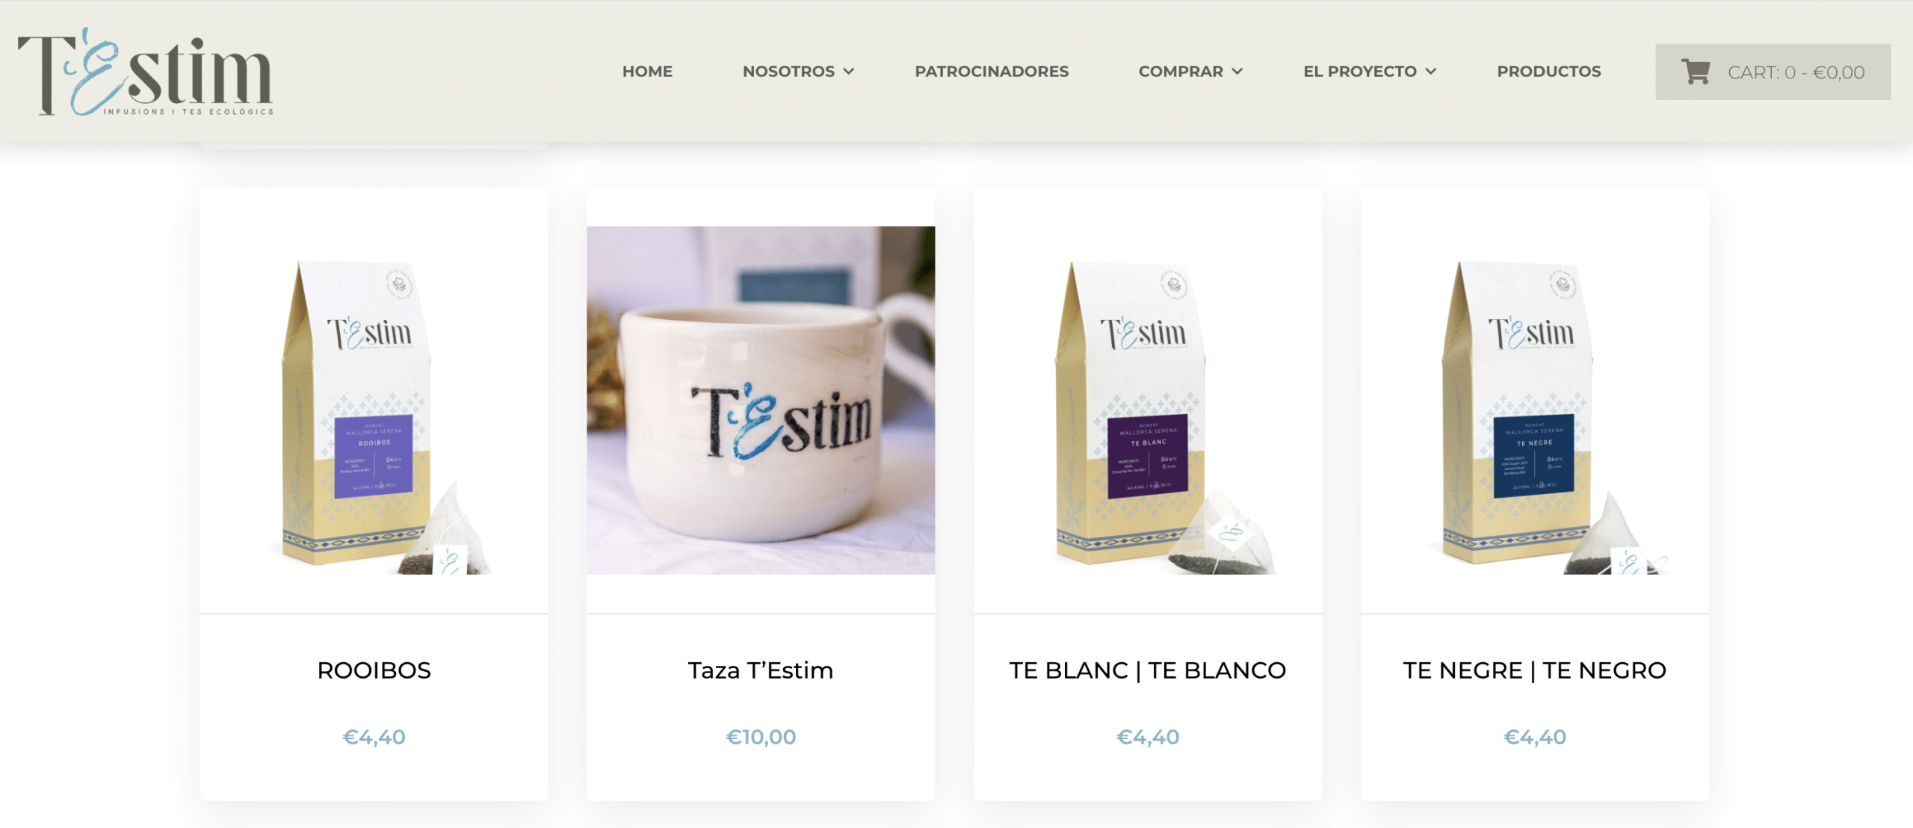The height and width of the screenshot is (828, 1913).
Task: Open the Te Negre box image
Action: click(x=1535, y=401)
